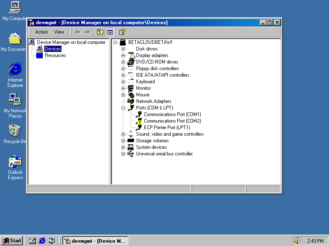Screen dimensions: 329x246
Task: Open the Action menu
Action: (x=42, y=32)
